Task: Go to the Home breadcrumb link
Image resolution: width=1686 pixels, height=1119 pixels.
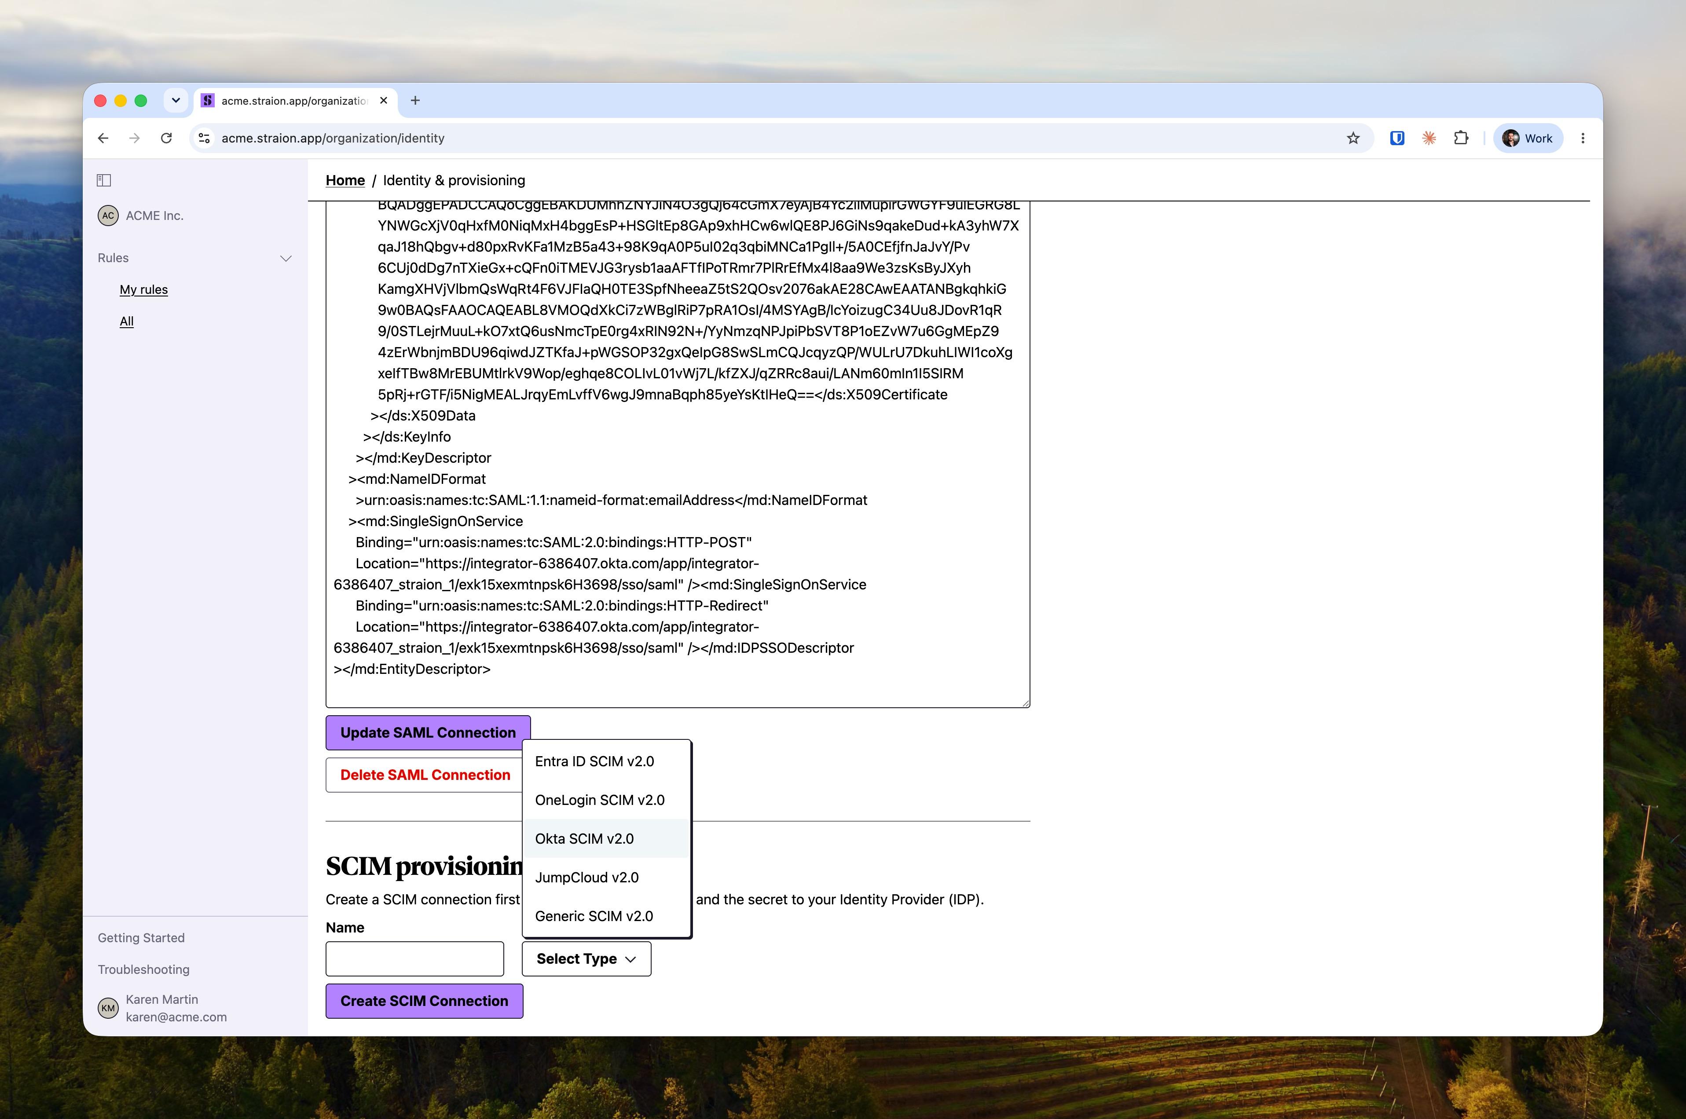Action: click(x=345, y=180)
